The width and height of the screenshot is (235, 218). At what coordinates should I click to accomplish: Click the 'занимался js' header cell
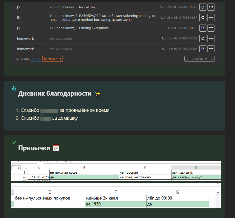pos(196,172)
